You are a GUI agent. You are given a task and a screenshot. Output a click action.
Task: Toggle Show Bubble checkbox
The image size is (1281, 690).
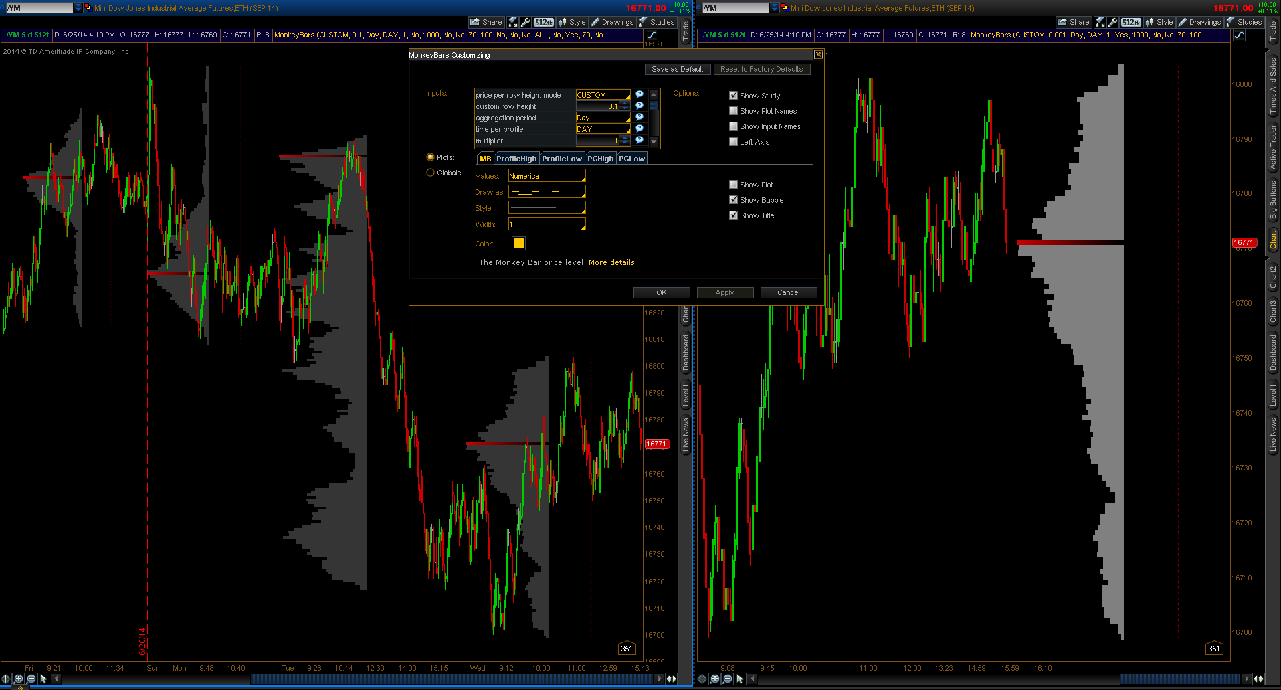click(x=734, y=200)
